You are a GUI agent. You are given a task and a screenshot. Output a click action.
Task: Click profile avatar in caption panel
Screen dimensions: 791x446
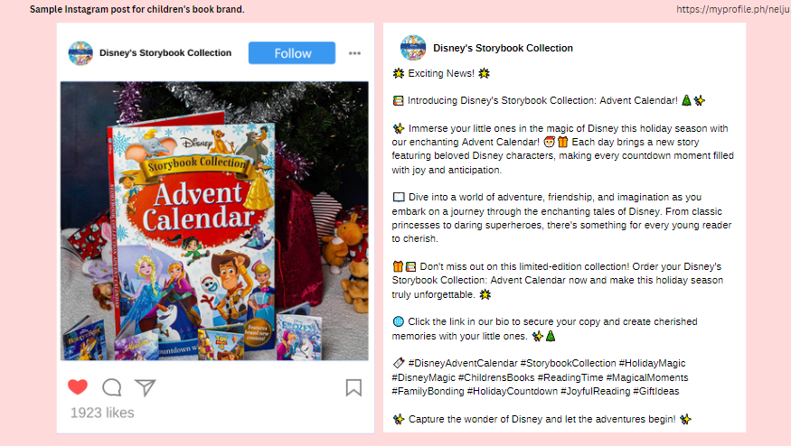click(413, 48)
